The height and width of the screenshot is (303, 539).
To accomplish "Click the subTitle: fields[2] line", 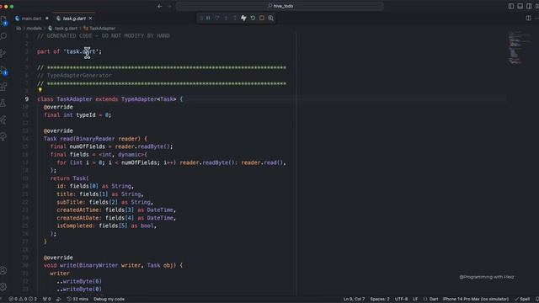I will tap(104, 202).
